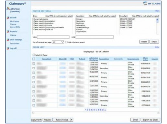Select Claims requiring supporting documents option

(x=49, y=27)
